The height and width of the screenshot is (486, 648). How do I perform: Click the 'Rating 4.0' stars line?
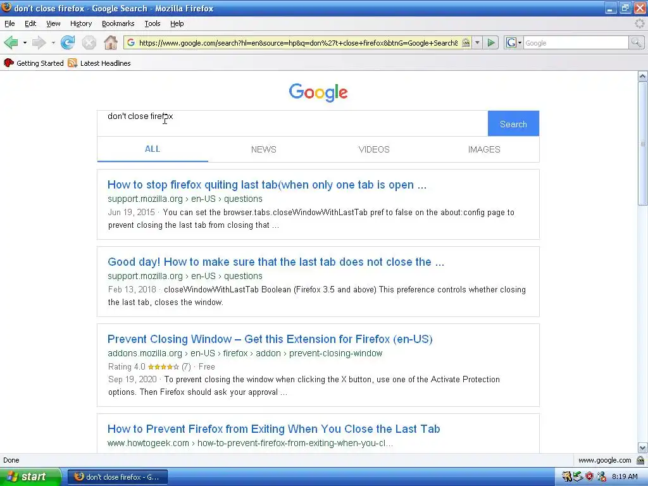[161, 366]
